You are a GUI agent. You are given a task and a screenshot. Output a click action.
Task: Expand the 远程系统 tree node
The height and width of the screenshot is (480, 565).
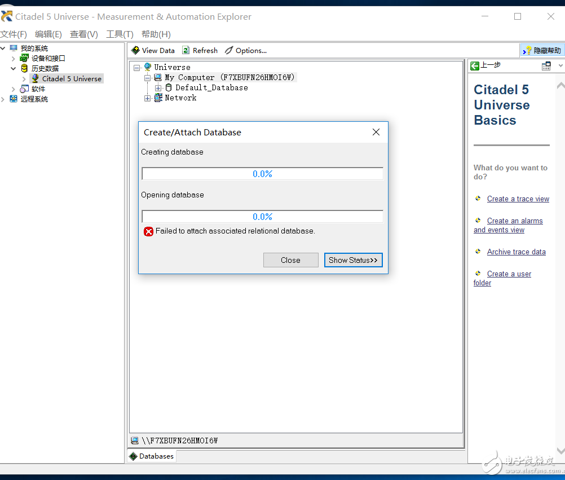pyautogui.click(x=3, y=99)
